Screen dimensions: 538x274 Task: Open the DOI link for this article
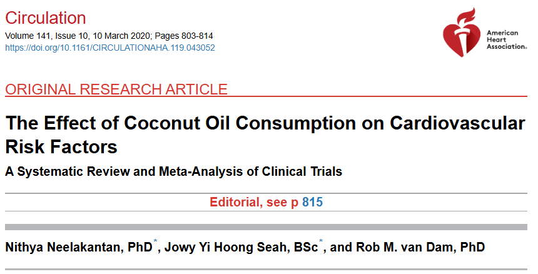tap(110, 48)
